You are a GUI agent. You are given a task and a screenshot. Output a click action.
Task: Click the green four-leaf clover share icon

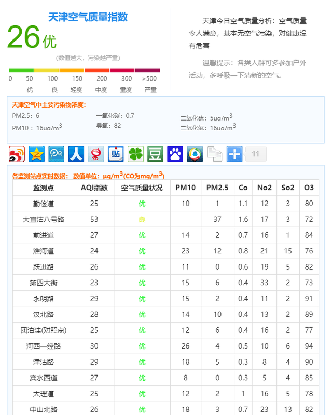pos(135,154)
